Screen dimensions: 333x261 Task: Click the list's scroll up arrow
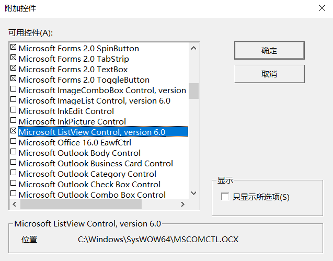193,48
